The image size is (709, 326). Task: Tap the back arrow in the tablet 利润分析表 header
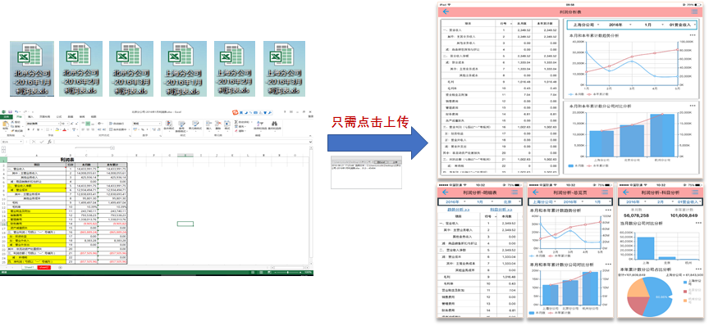coord(446,11)
